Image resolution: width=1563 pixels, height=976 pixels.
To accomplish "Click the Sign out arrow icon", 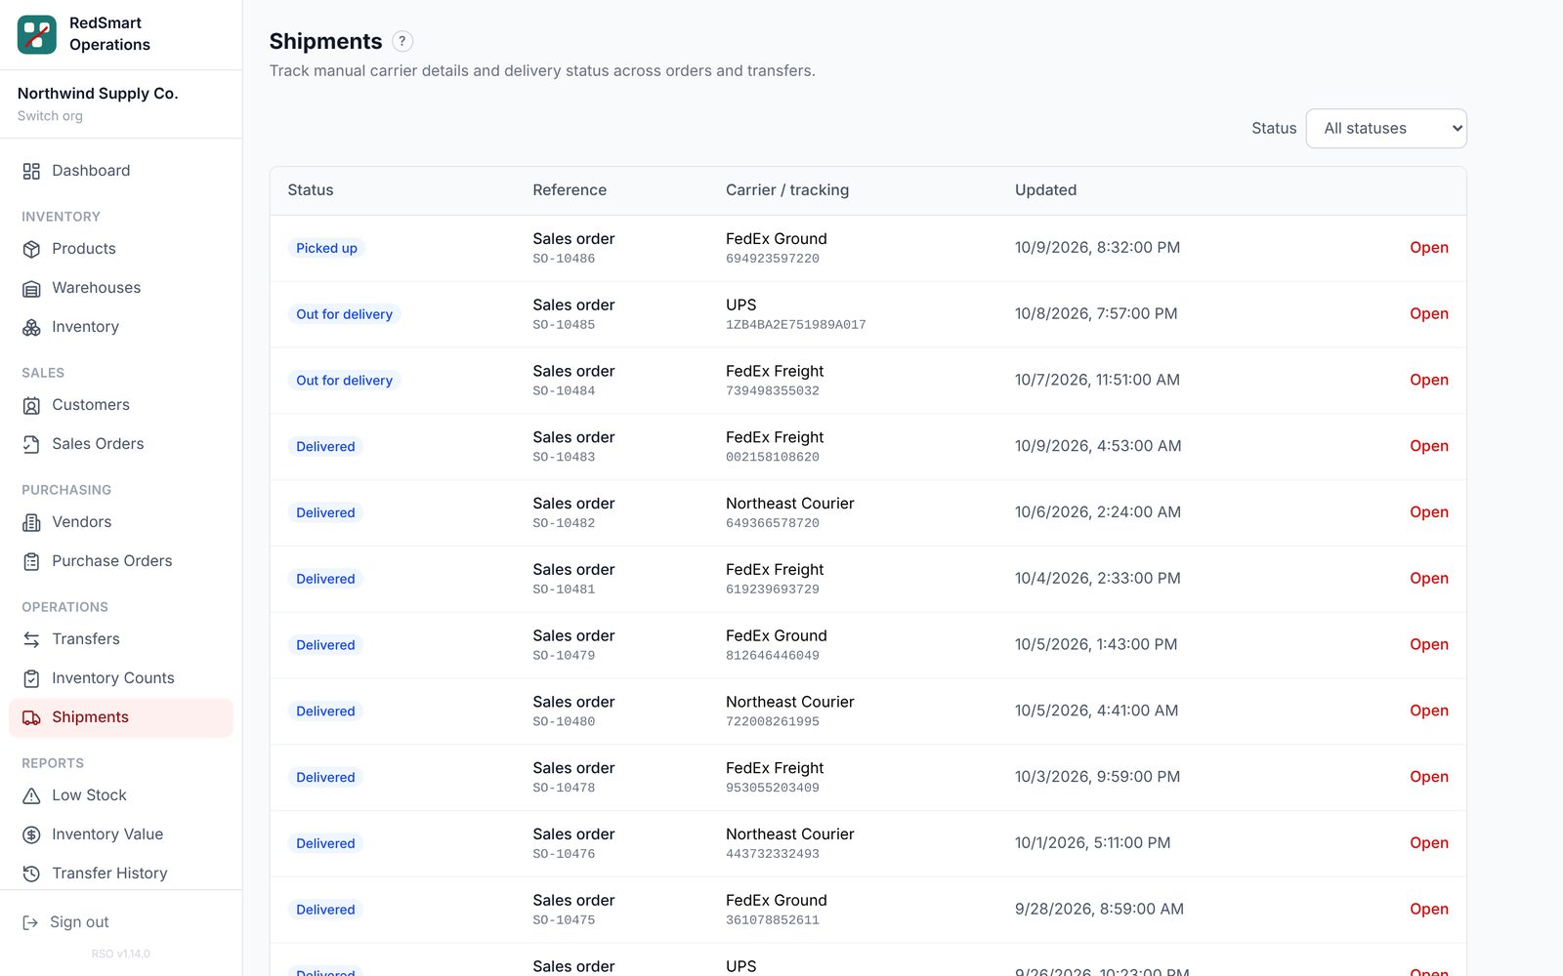I will [x=30, y=922].
